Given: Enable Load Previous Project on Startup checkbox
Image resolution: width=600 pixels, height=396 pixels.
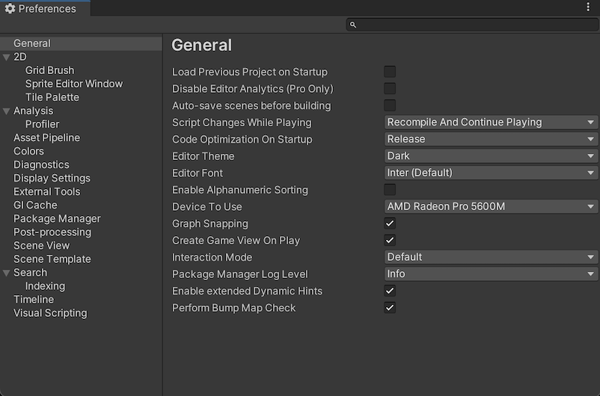Looking at the screenshot, I should pyautogui.click(x=390, y=72).
